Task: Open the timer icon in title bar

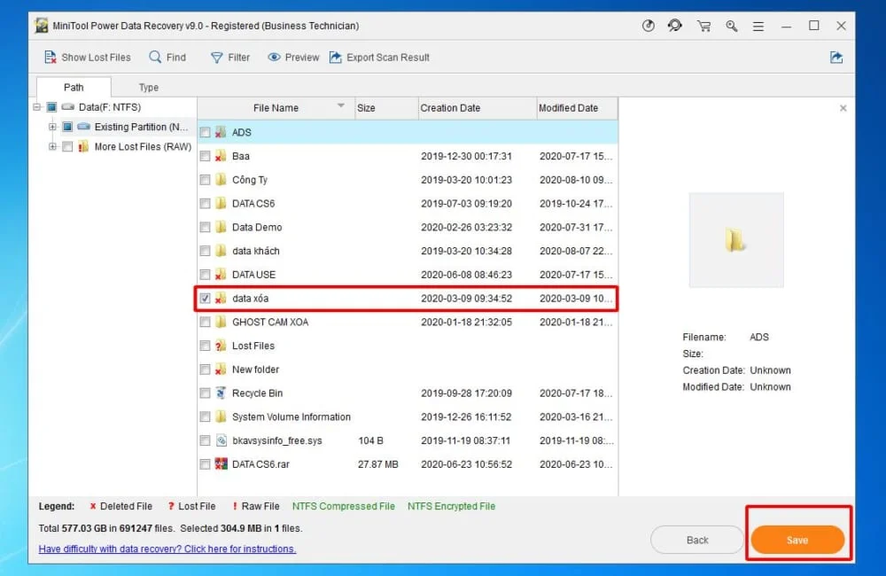Action: [x=649, y=26]
